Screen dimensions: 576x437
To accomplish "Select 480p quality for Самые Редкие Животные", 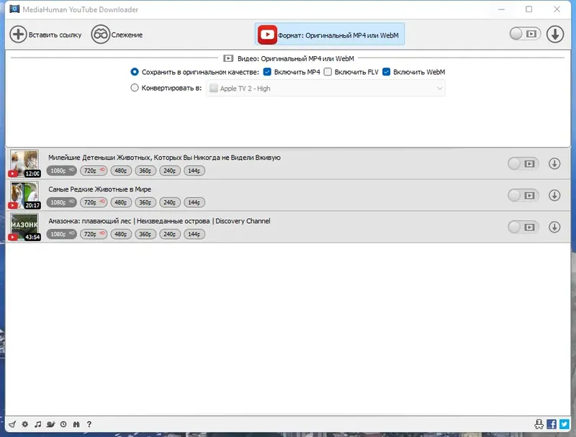I will [121, 202].
